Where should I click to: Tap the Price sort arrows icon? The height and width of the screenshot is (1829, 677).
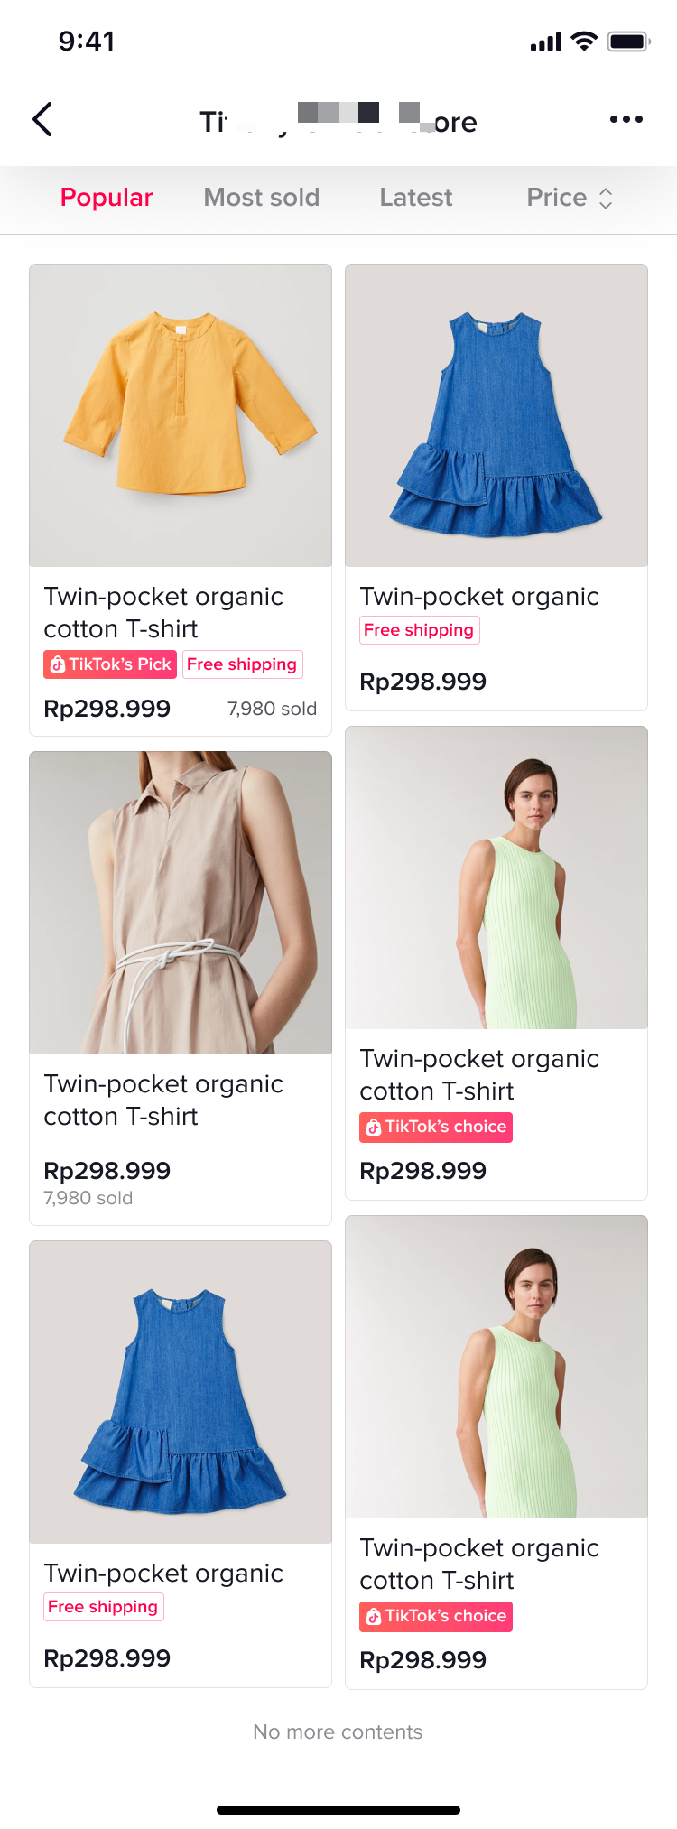(x=606, y=199)
